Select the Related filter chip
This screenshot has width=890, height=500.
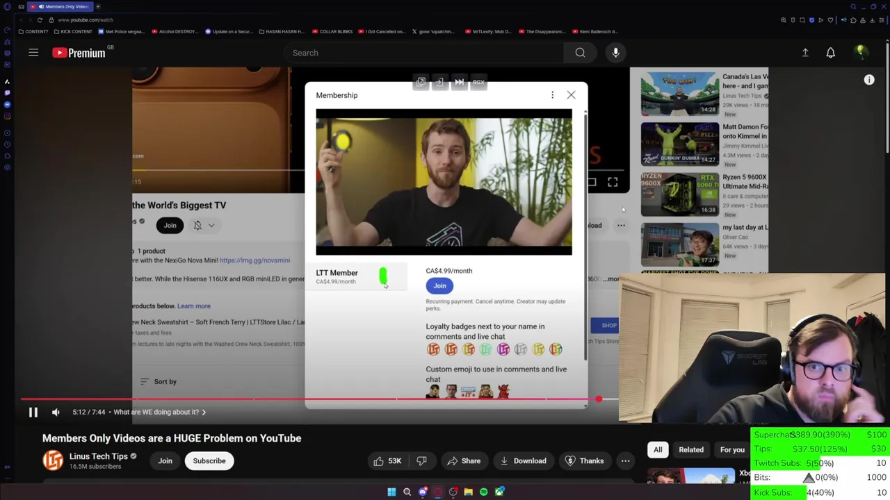point(691,449)
